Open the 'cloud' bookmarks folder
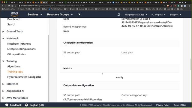 click(133, 9)
